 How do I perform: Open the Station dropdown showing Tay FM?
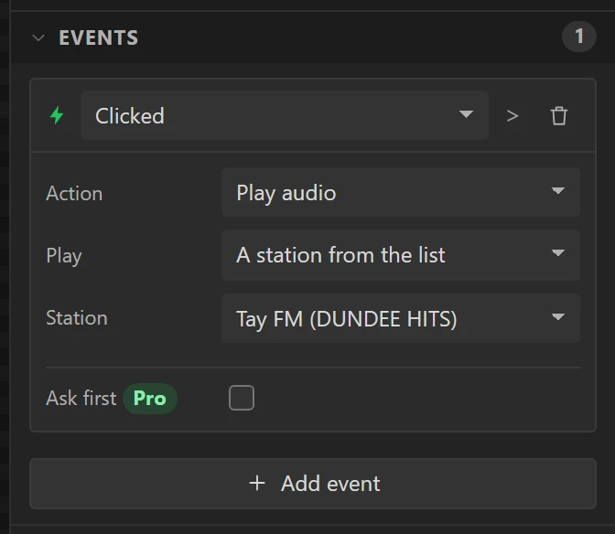point(401,318)
